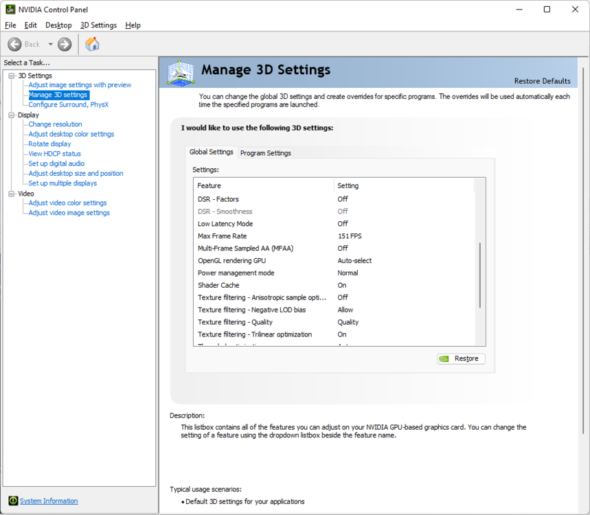Select OpenGL rendering GPU row
This screenshot has height=515, width=590.
tap(334, 261)
